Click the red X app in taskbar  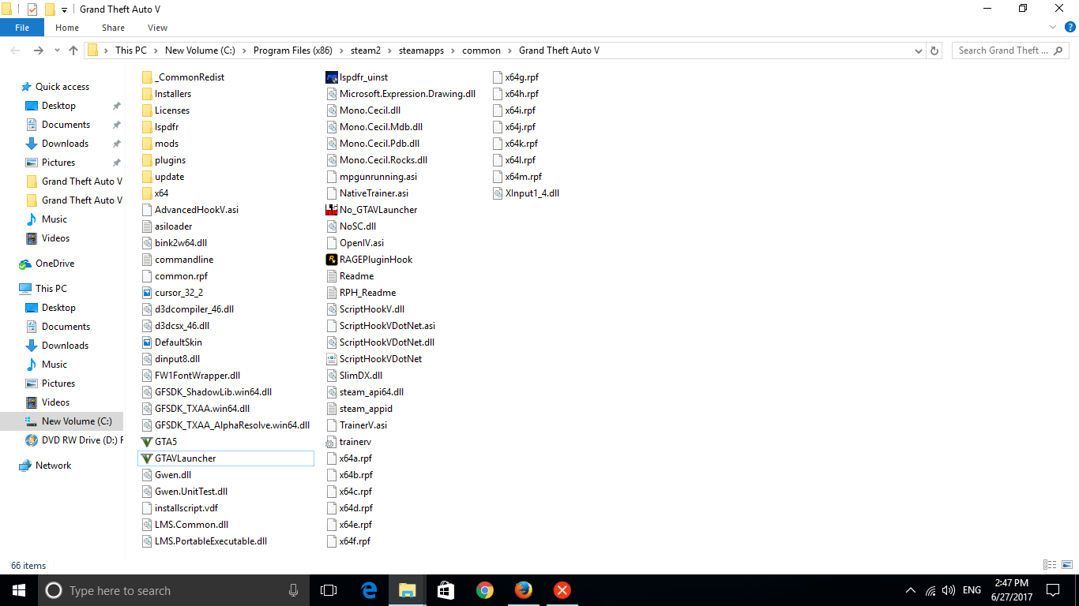[x=562, y=590]
